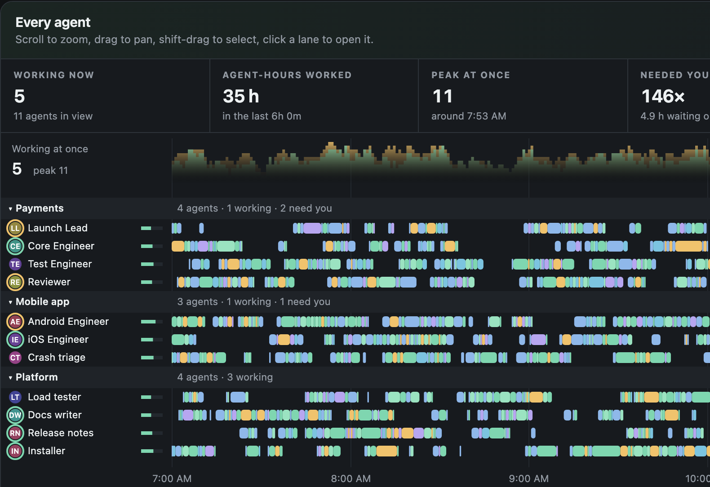This screenshot has height=487, width=710.
Task: Click the Docs writer DW avatar
Action: 15,415
